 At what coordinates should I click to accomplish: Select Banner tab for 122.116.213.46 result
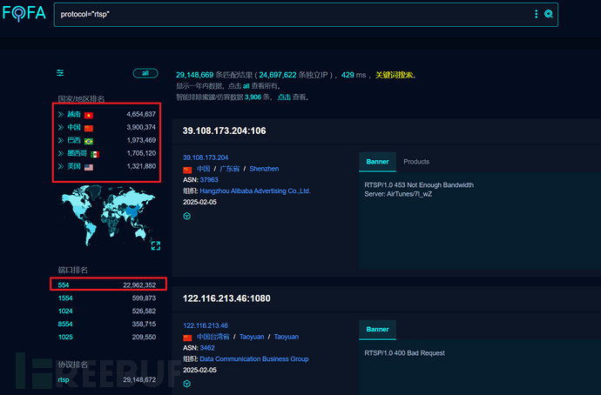point(377,330)
